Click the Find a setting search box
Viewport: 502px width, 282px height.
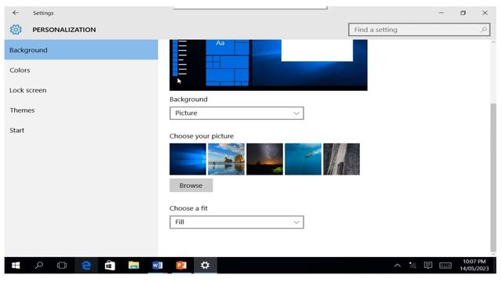coord(419,30)
